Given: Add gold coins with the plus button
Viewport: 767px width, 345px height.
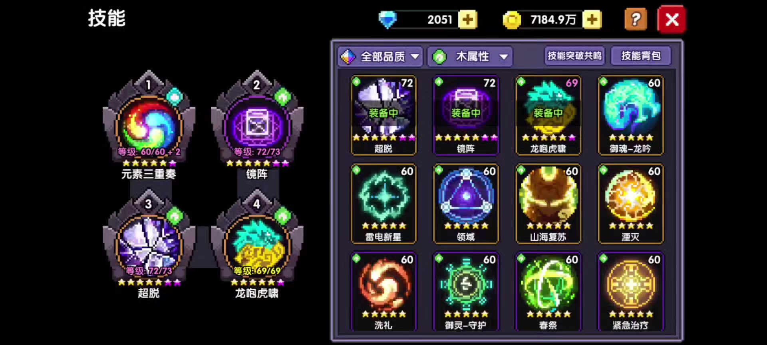Looking at the screenshot, I should coord(592,20).
